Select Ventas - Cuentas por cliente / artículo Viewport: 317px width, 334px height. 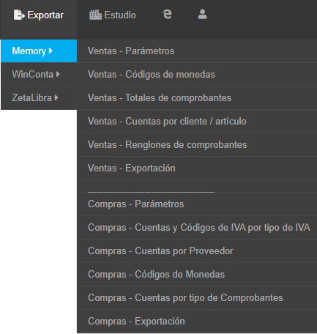click(x=197, y=121)
